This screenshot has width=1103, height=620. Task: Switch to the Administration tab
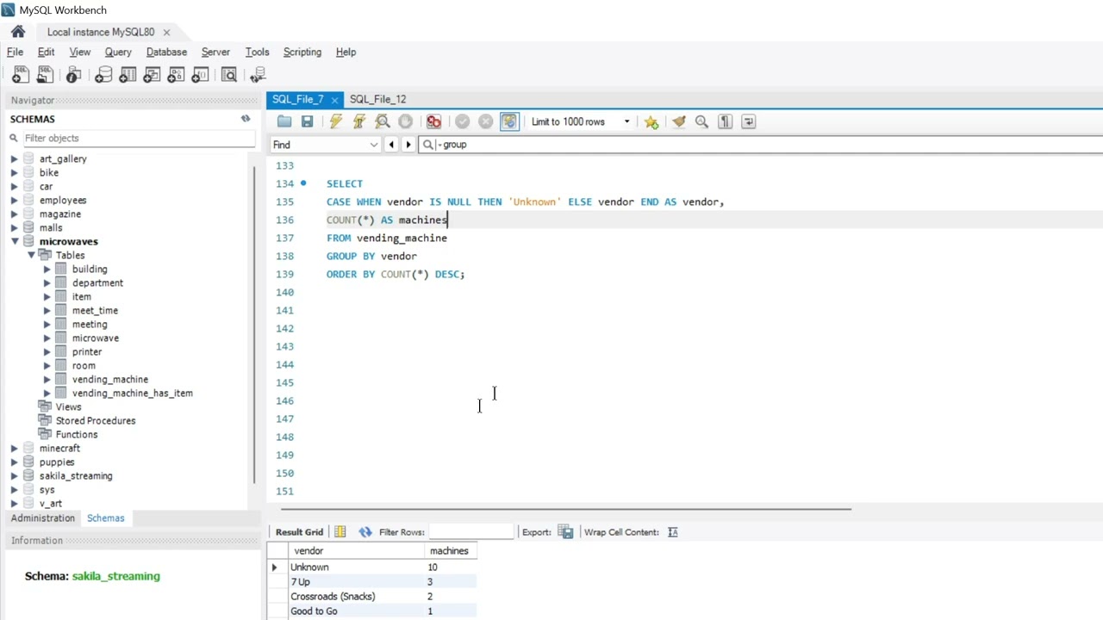43,518
